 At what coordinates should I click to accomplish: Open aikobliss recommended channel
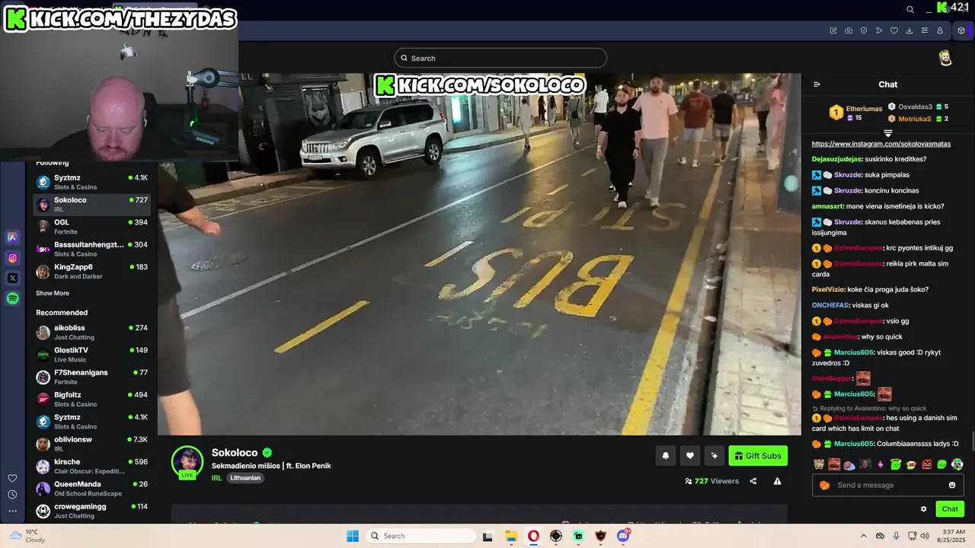[x=92, y=332]
